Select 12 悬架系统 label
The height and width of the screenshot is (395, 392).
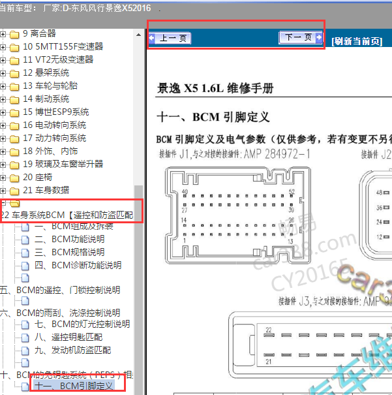(46, 73)
